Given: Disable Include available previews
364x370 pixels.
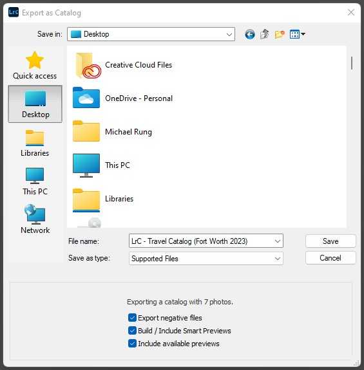Looking at the screenshot, I should coord(132,344).
